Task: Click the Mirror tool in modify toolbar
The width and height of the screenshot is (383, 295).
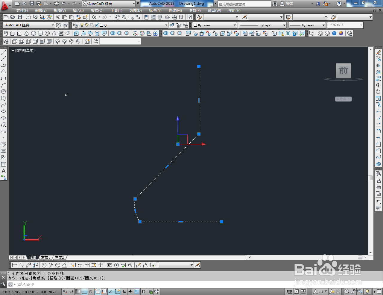Action: [x=378, y=65]
